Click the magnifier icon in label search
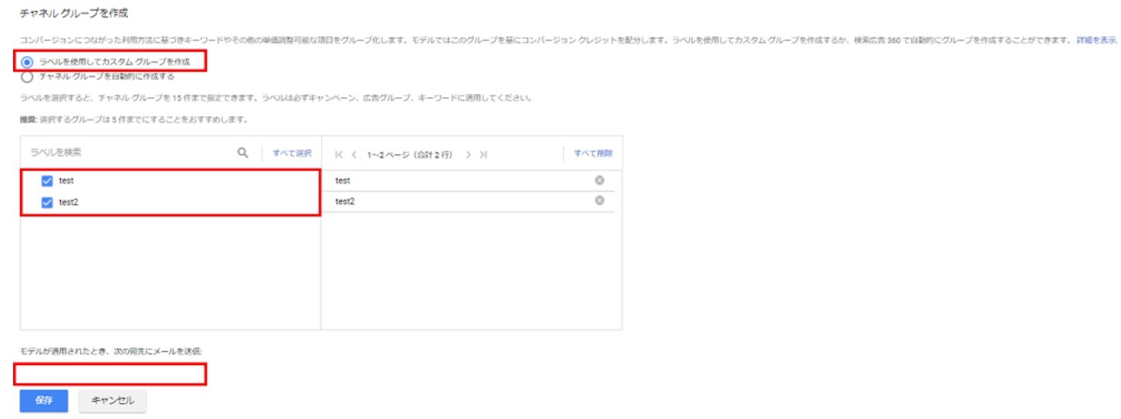The width and height of the screenshot is (1121, 419). [x=243, y=153]
